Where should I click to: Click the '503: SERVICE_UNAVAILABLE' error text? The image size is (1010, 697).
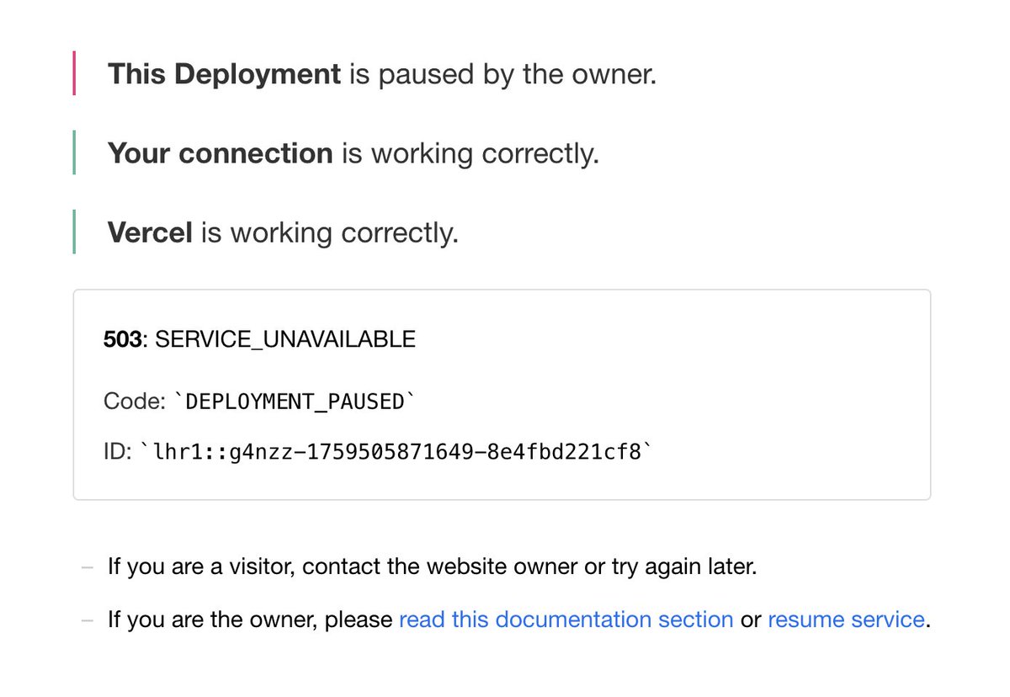click(259, 339)
